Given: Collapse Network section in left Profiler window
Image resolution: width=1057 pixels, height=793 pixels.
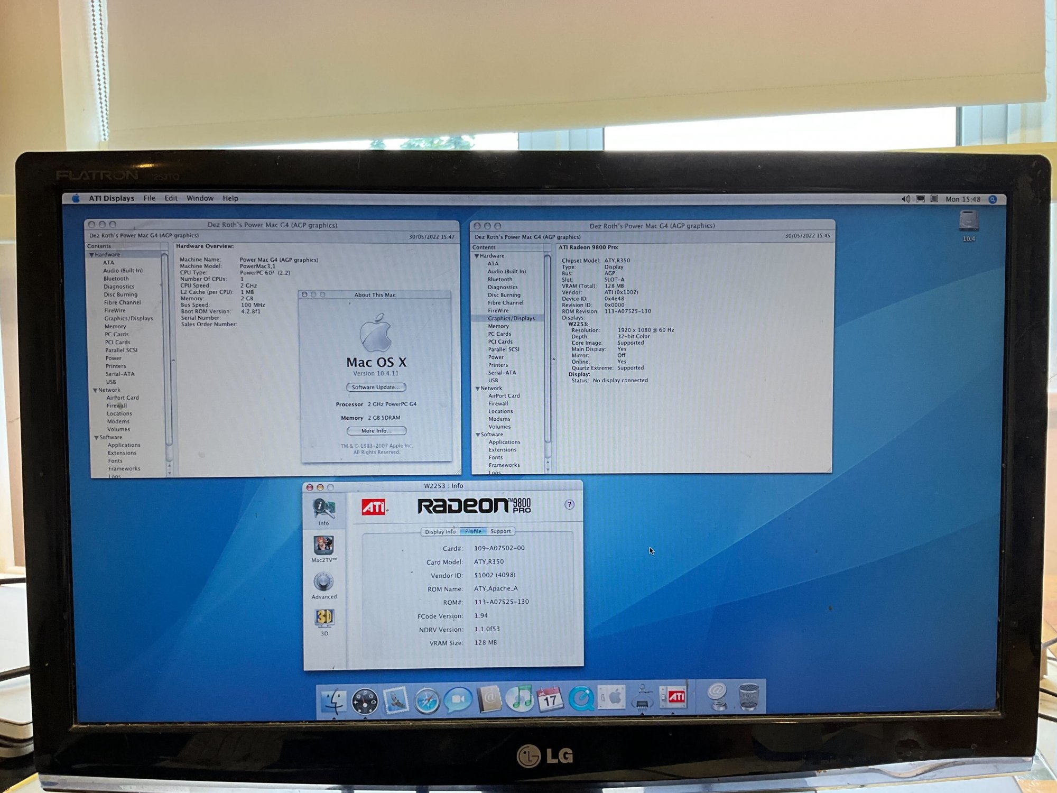Looking at the screenshot, I should tap(95, 390).
